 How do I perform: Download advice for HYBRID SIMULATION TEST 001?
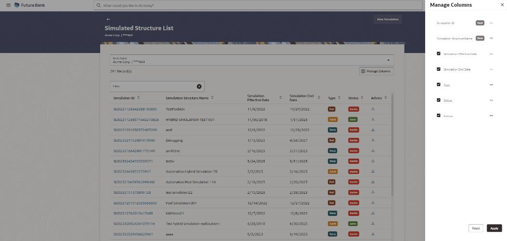click(373, 120)
